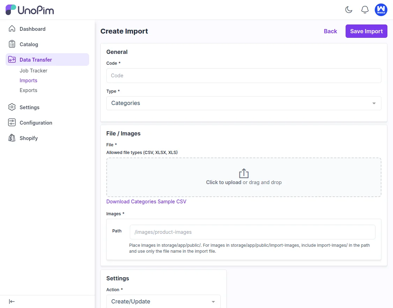The image size is (393, 308).
Task: Select Imports in the Data Transfer menu
Action: click(x=28, y=80)
